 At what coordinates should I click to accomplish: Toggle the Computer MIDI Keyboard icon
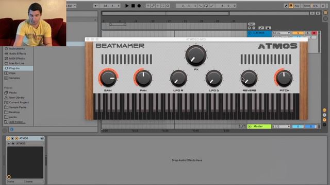tap(291, 6)
